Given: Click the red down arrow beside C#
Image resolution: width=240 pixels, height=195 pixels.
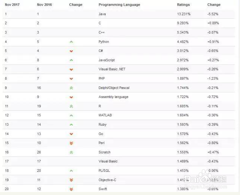Looking at the screenshot, I should (x=71, y=51).
